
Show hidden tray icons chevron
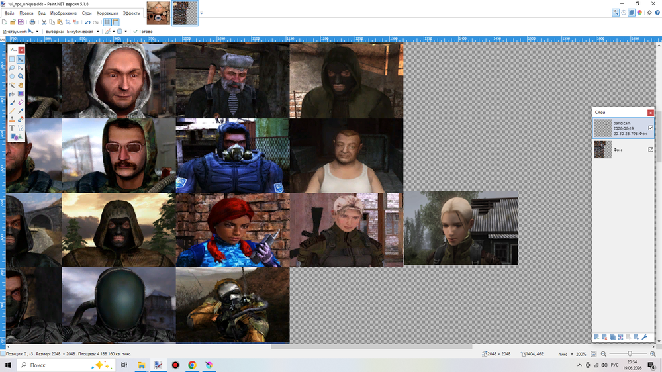pyautogui.click(x=579, y=365)
